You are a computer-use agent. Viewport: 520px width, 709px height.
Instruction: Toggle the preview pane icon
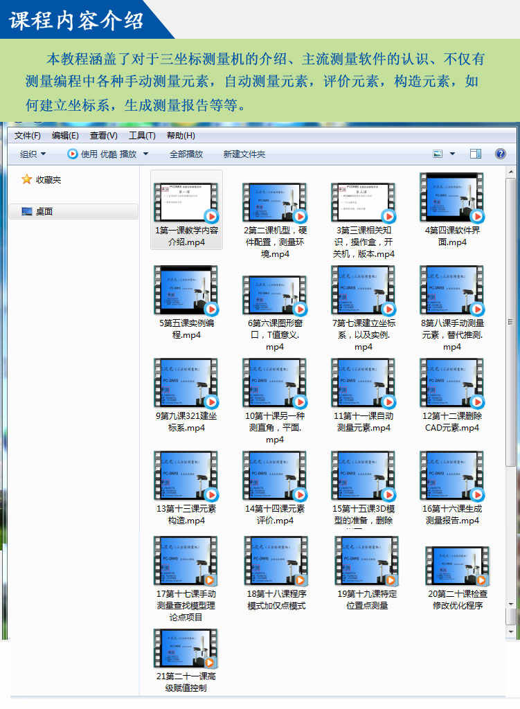(x=476, y=154)
